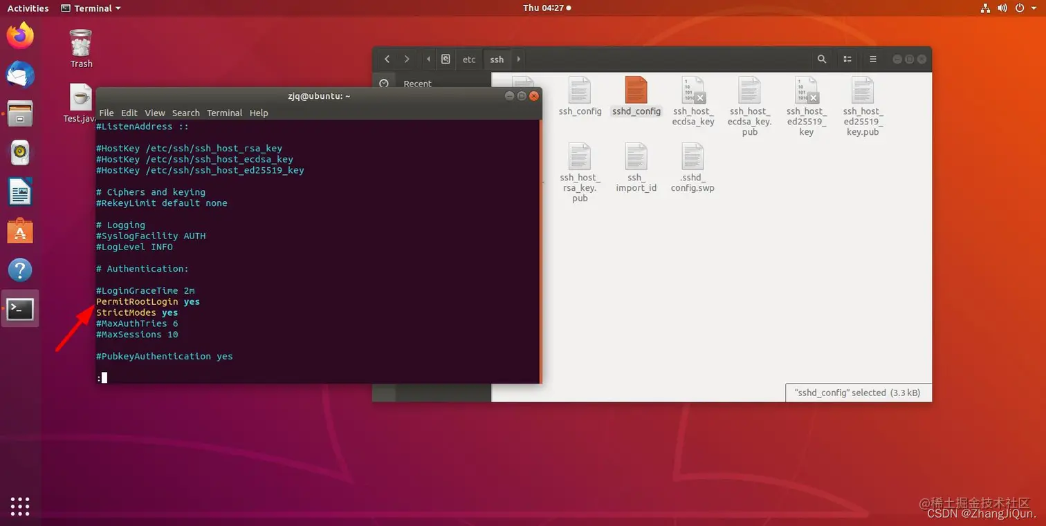Click the vim command prompt colon

pyautogui.click(x=99, y=377)
